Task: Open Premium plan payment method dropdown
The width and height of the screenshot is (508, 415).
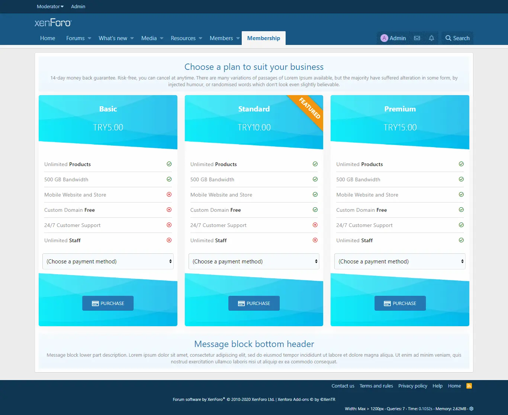Action: (400, 262)
